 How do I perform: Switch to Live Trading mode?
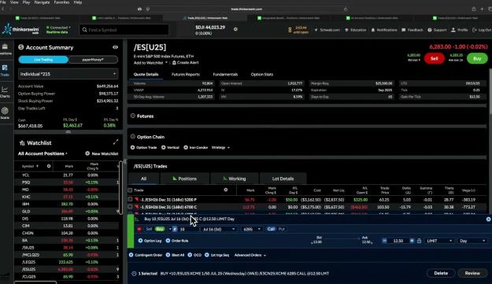tap(43, 60)
